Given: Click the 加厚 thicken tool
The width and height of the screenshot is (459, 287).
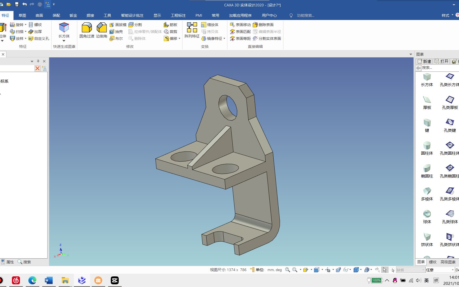Looking at the screenshot, I should pyautogui.click(x=35, y=32).
